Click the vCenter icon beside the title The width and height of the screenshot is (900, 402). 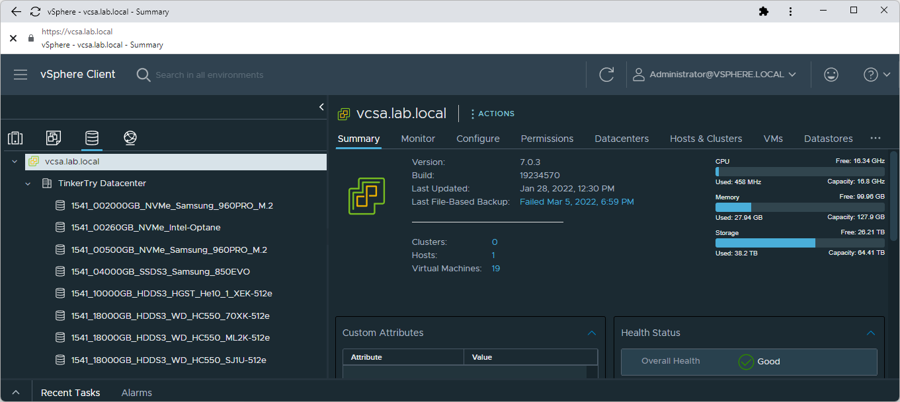tap(344, 114)
